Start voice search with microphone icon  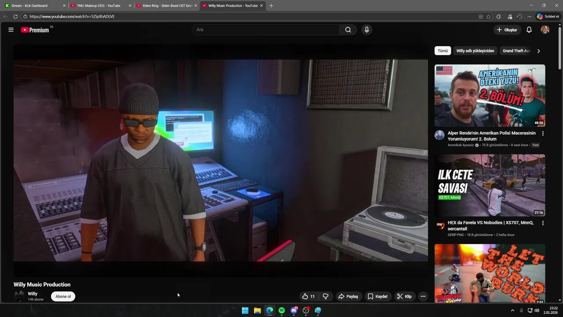click(367, 30)
